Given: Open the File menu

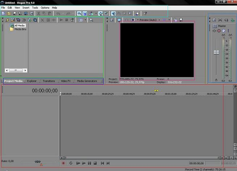Looking at the screenshot, I should point(3,8).
